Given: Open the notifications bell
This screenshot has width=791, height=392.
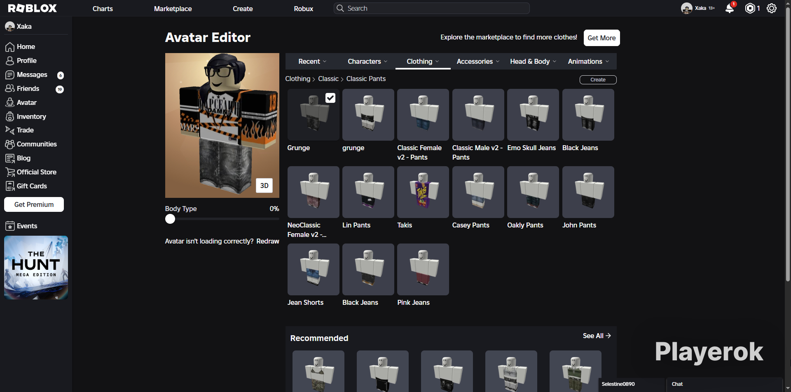Looking at the screenshot, I should pos(730,8).
